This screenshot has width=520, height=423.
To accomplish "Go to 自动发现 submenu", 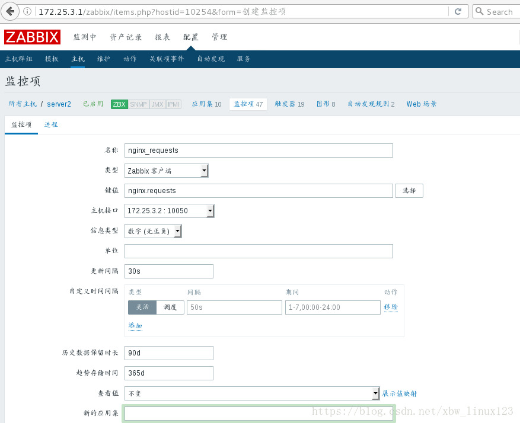I will click(x=210, y=59).
